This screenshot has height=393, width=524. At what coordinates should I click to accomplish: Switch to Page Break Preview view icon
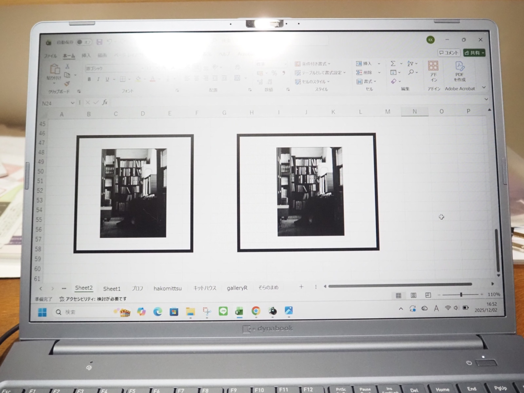click(x=428, y=295)
